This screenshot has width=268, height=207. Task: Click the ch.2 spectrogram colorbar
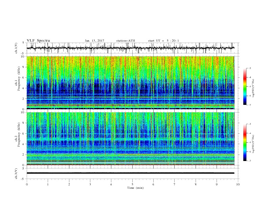(245, 142)
